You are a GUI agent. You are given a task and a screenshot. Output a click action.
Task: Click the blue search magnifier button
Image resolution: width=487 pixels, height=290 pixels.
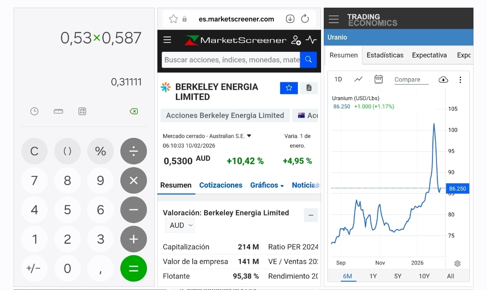click(x=308, y=59)
